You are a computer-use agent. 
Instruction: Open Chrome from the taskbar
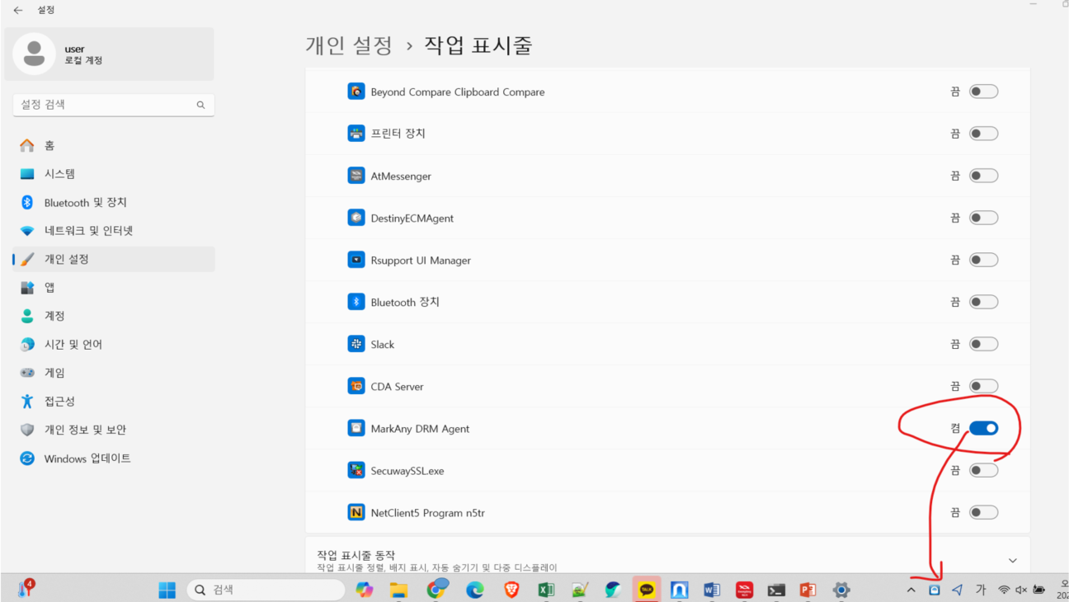click(x=437, y=589)
